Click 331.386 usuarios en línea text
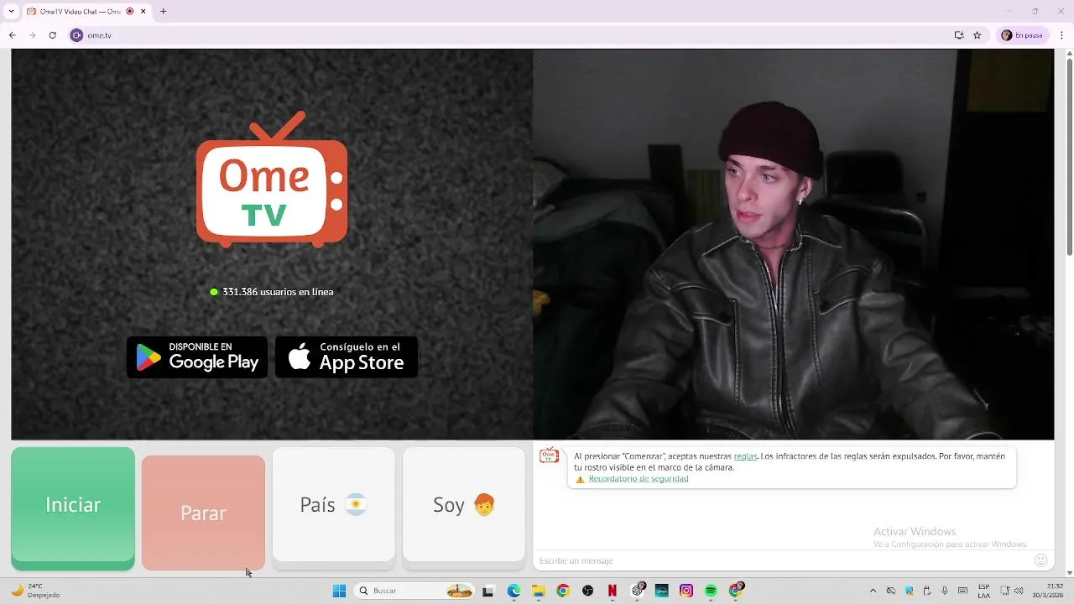The width and height of the screenshot is (1074, 604). [x=278, y=292]
